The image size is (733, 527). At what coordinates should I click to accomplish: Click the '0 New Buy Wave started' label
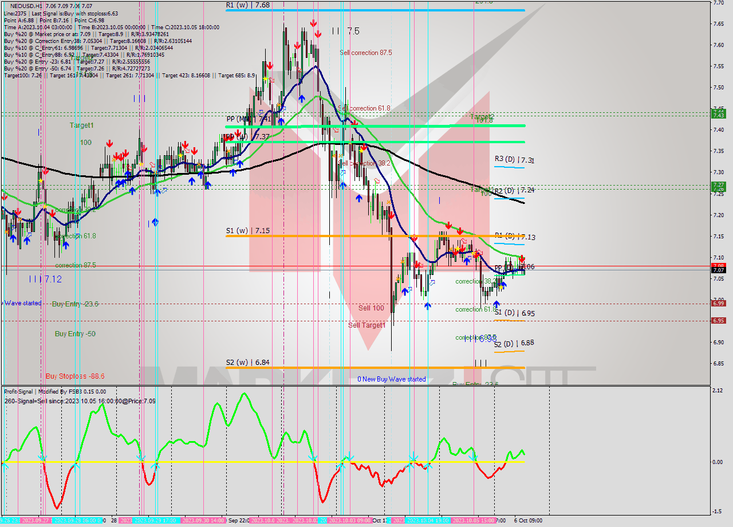392,379
